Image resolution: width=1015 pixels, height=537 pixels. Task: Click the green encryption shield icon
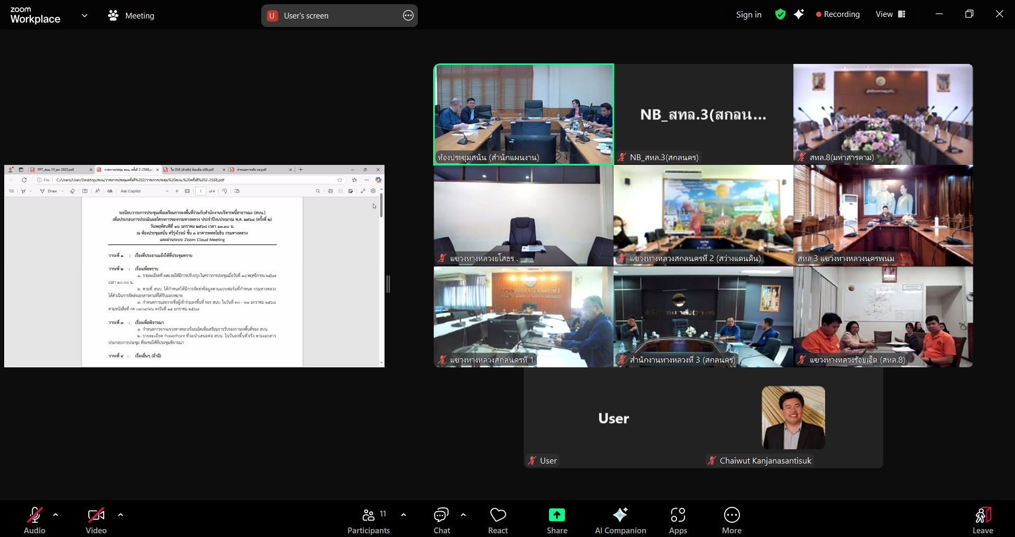coord(780,15)
